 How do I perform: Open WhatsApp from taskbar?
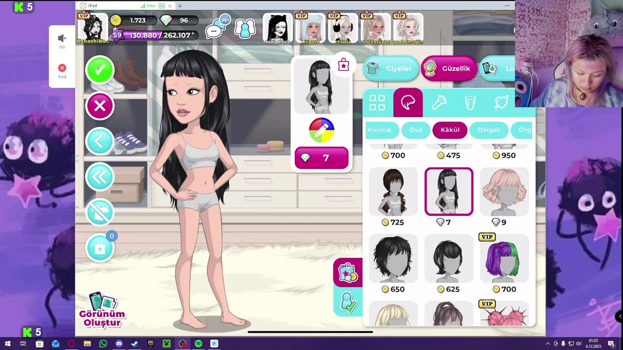[103, 344]
